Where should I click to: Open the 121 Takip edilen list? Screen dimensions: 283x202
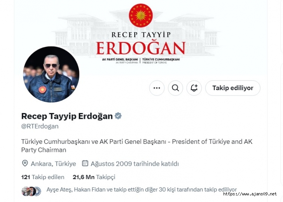(43, 177)
